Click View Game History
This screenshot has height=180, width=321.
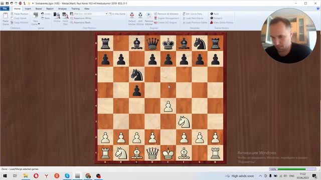(x=222, y=22)
